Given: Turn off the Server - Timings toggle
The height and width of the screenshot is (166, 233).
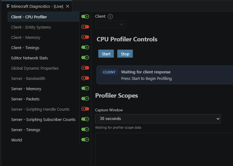Looking at the screenshot, I should tap(85, 129).
